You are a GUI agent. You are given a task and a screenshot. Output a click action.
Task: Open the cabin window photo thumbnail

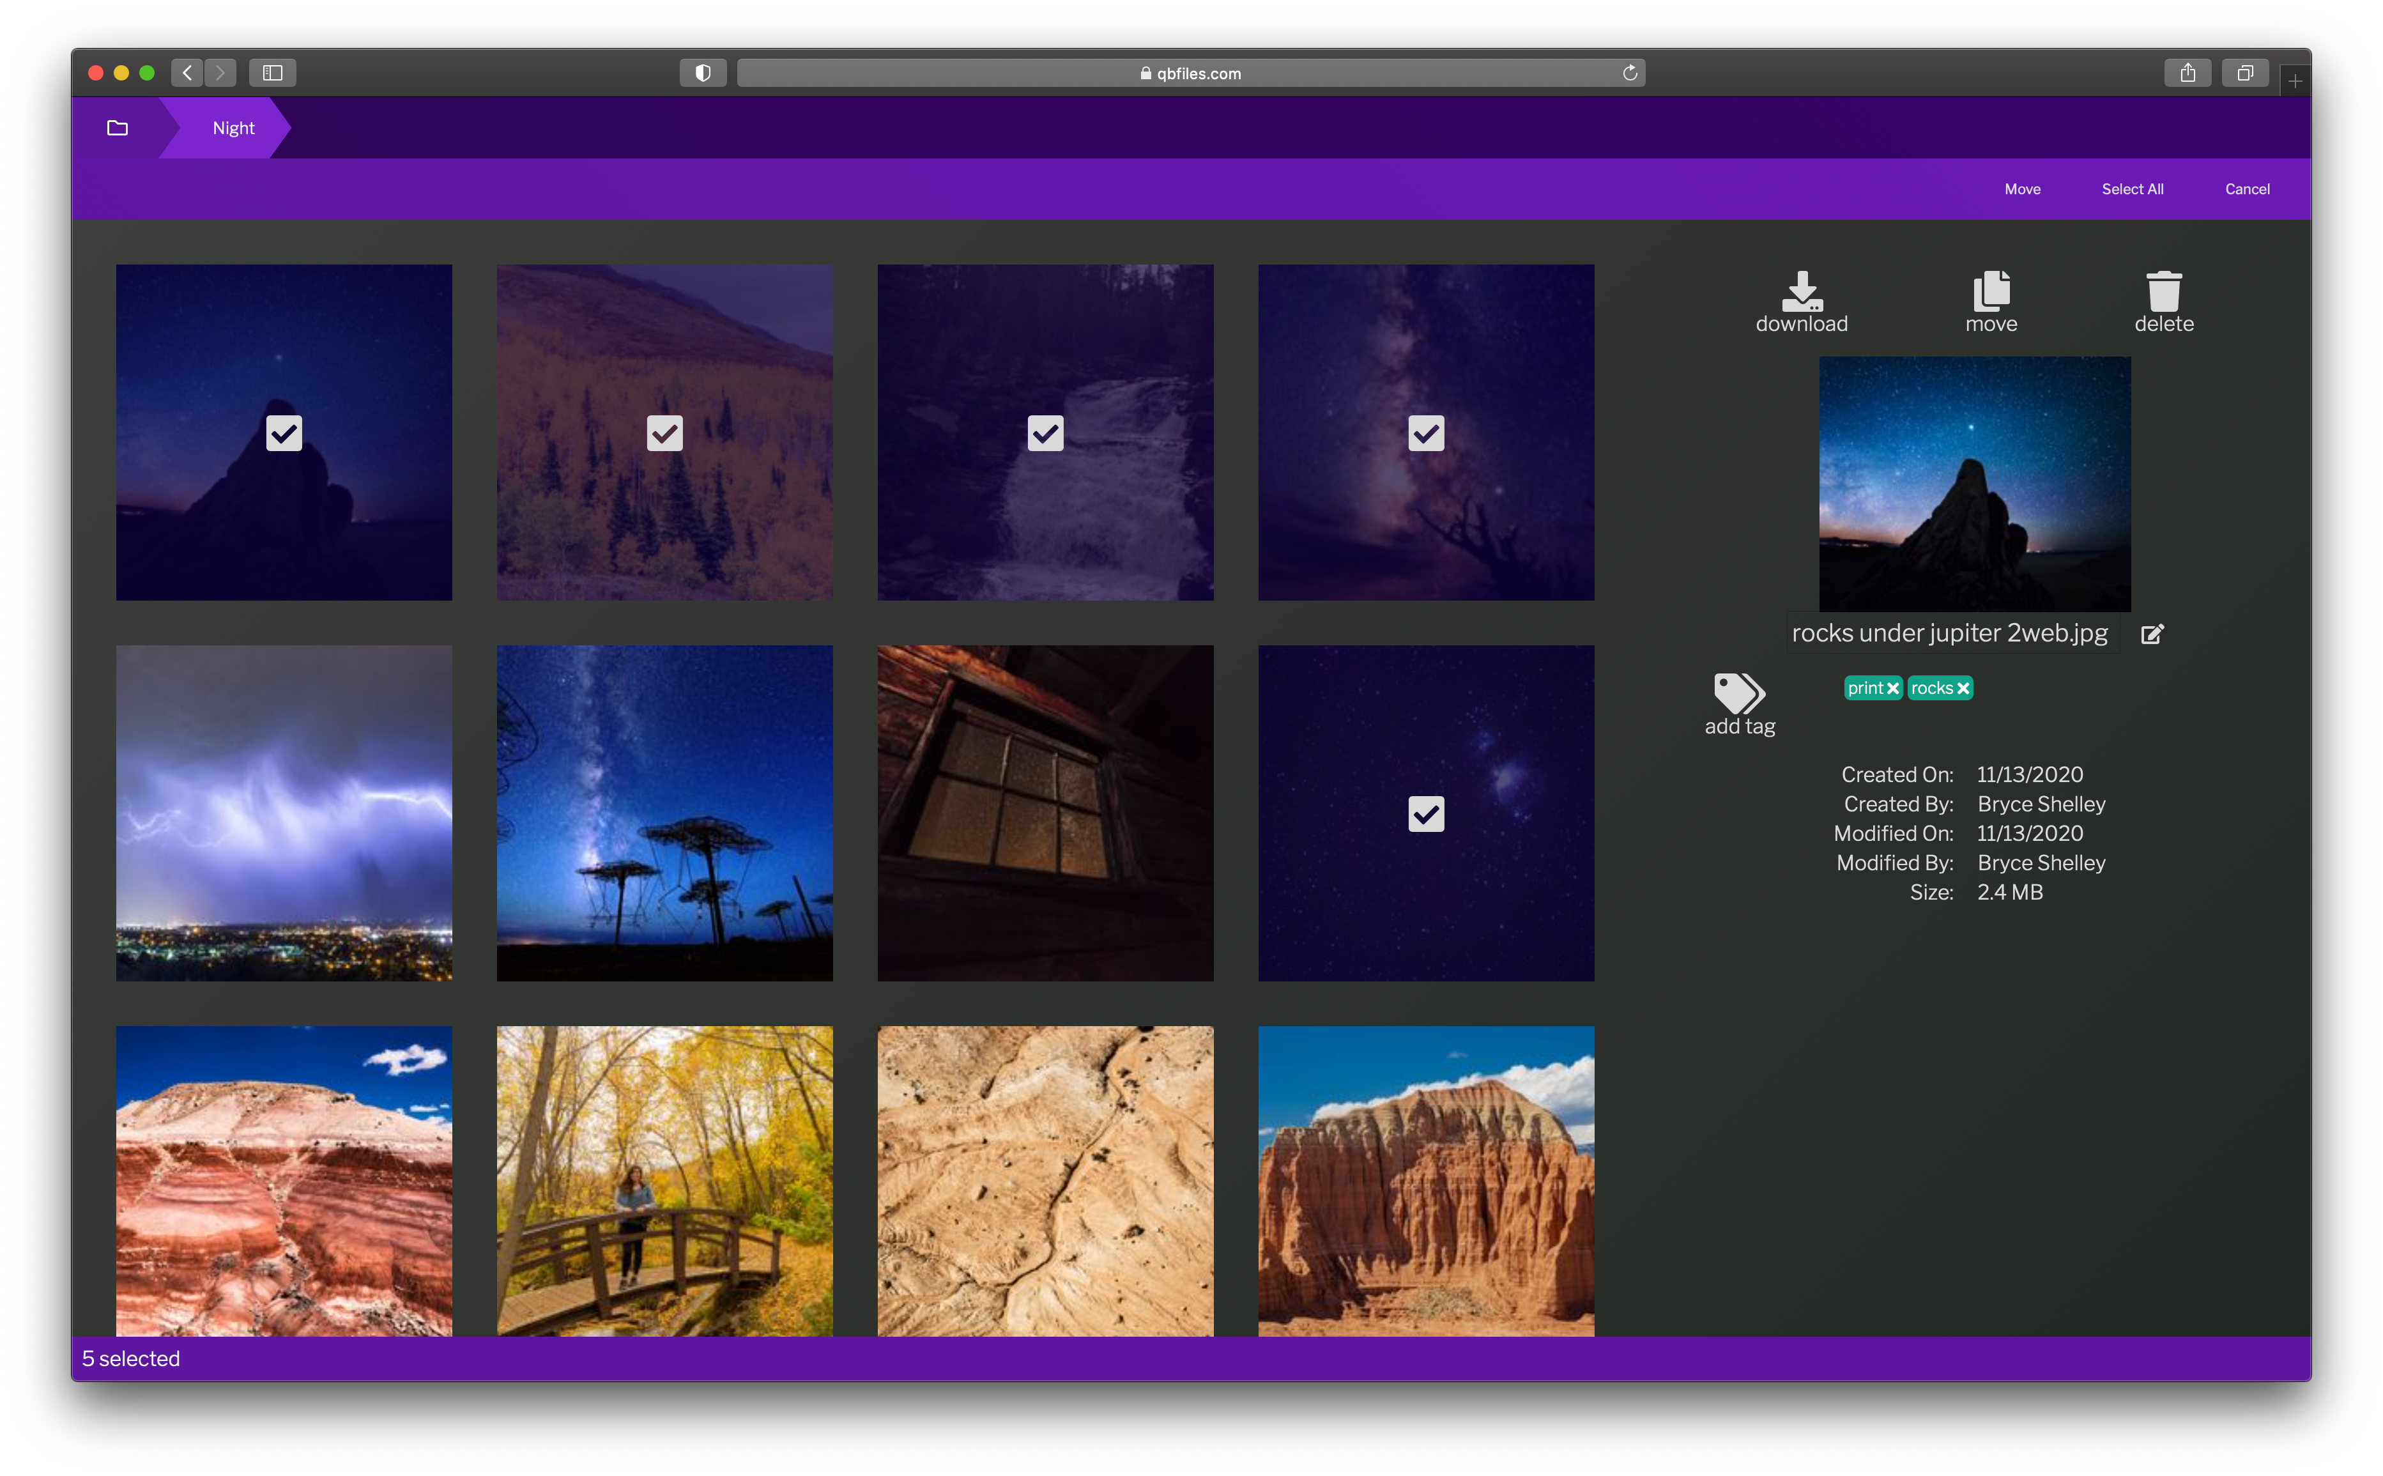(x=1044, y=813)
